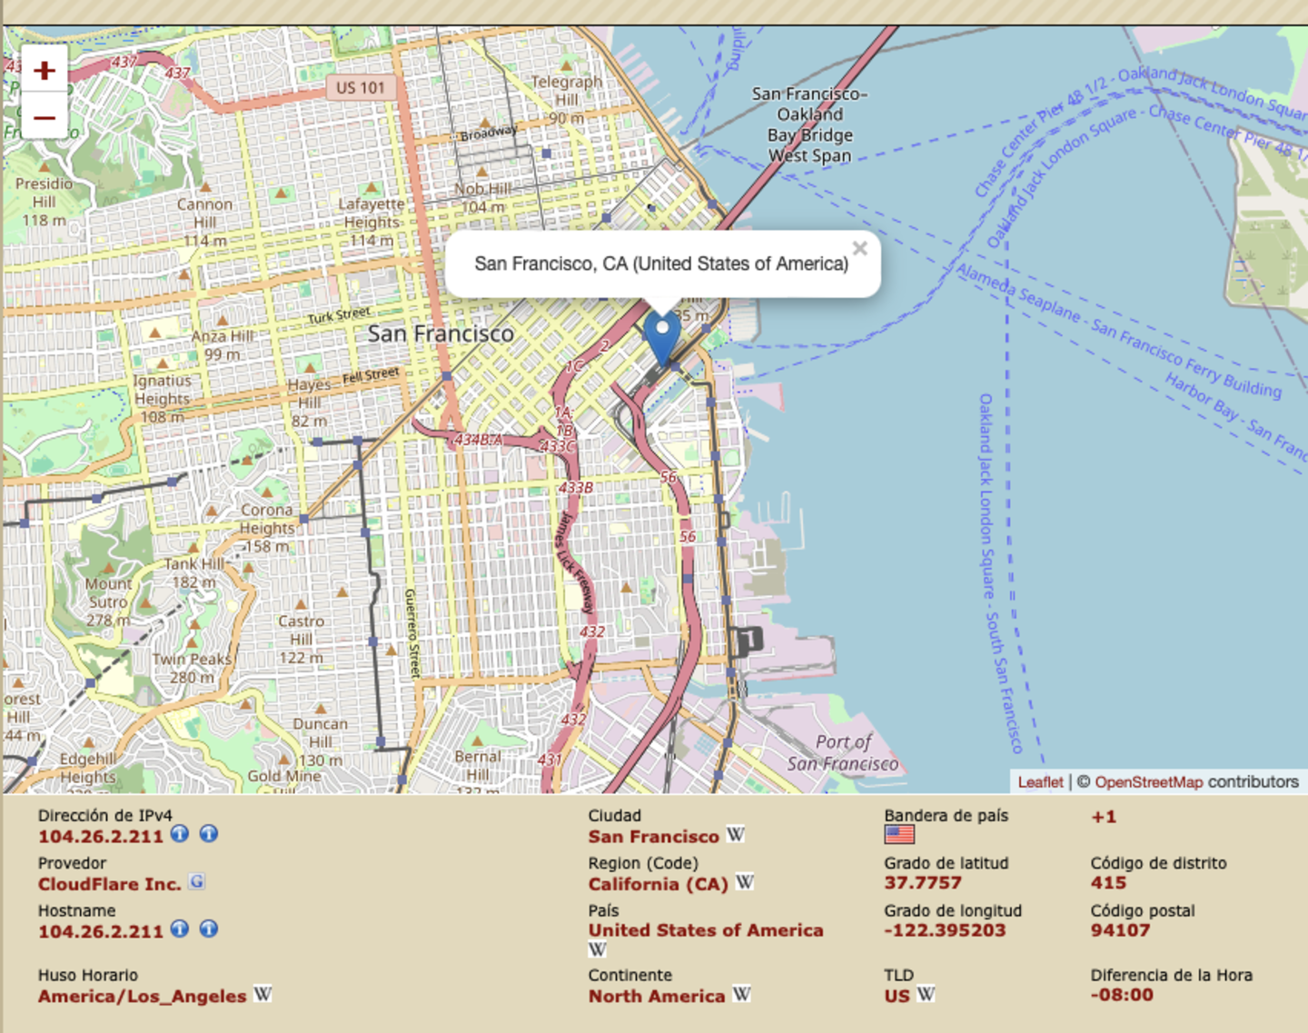Open Wikipedia icon beside California (CA)
1308x1033 pixels.
745,881
